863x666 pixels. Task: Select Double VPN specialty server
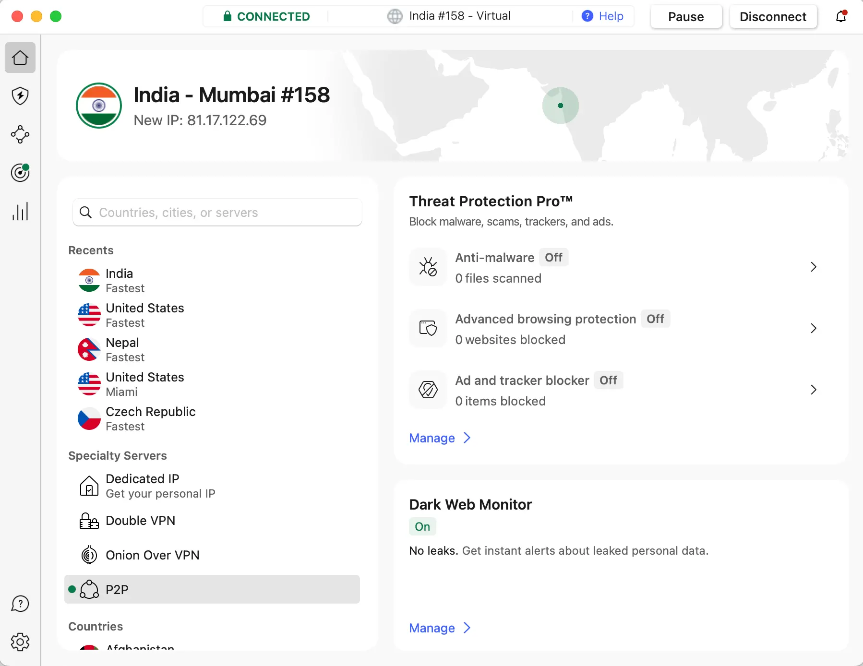click(140, 521)
